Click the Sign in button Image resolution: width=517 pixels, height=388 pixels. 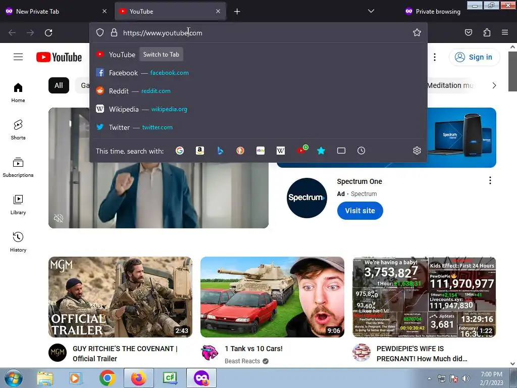point(474,57)
